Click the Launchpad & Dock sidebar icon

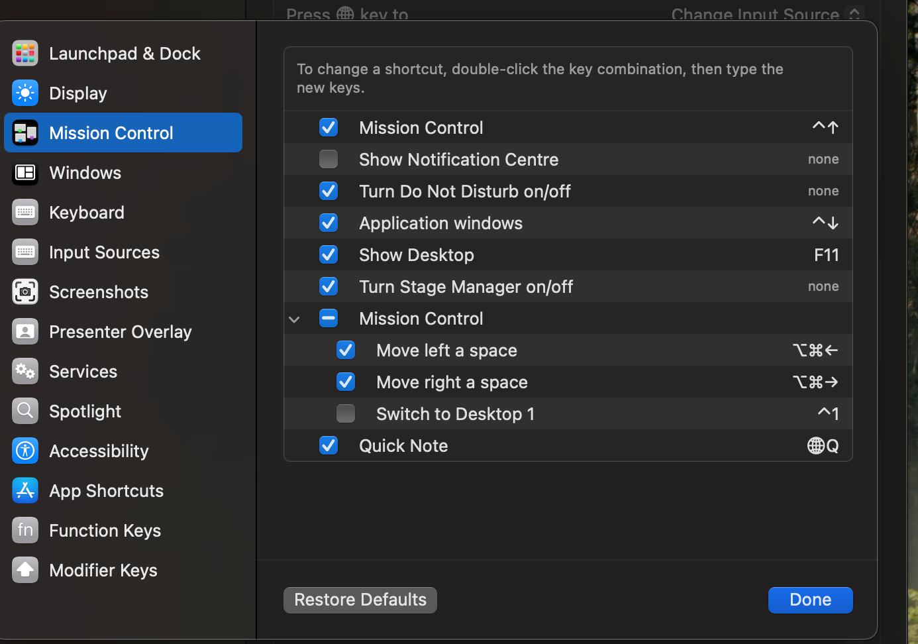pyautogui.click(x=25, y=54)
